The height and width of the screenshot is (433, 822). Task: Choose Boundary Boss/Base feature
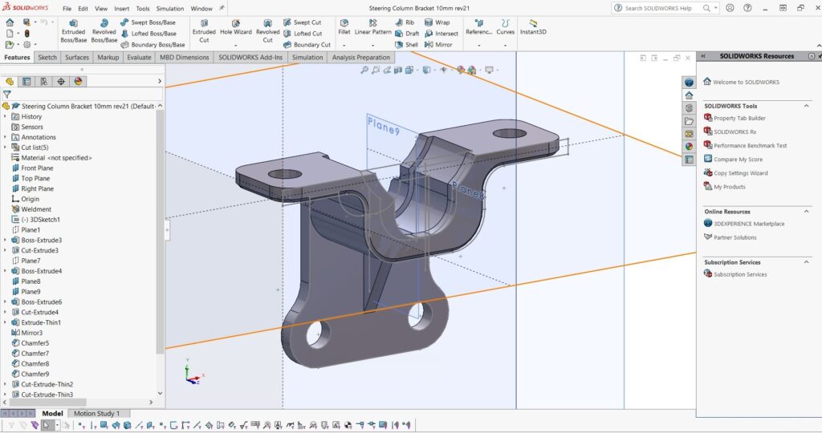(153, 45)
